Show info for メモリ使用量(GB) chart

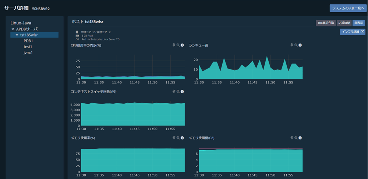coord(300,138)
